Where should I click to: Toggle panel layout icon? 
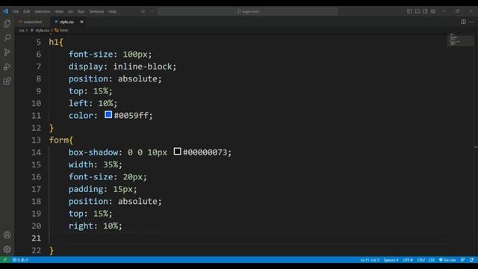[x=418, y=11]
